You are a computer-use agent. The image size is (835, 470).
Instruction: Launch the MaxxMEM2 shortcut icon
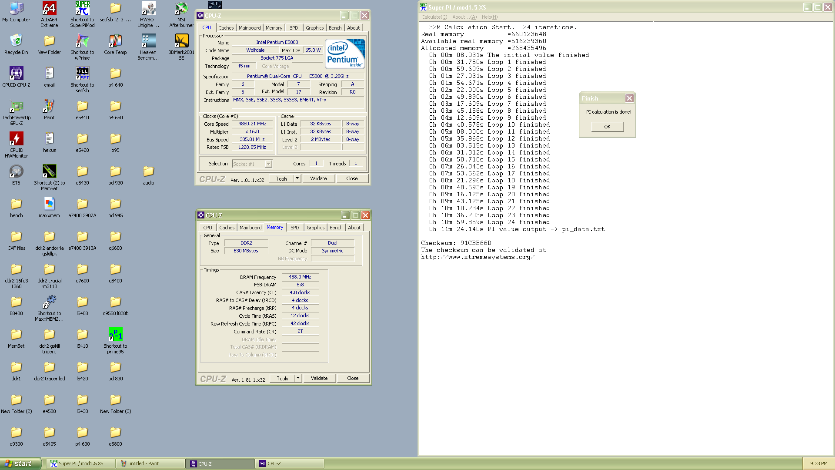point(49,308)
